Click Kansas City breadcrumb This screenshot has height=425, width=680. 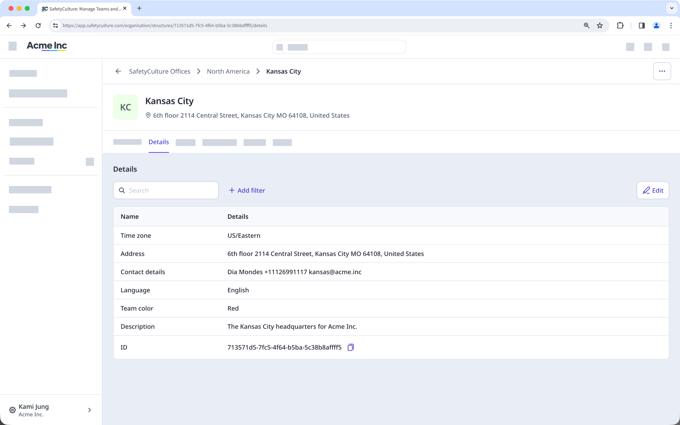point(283,71)
